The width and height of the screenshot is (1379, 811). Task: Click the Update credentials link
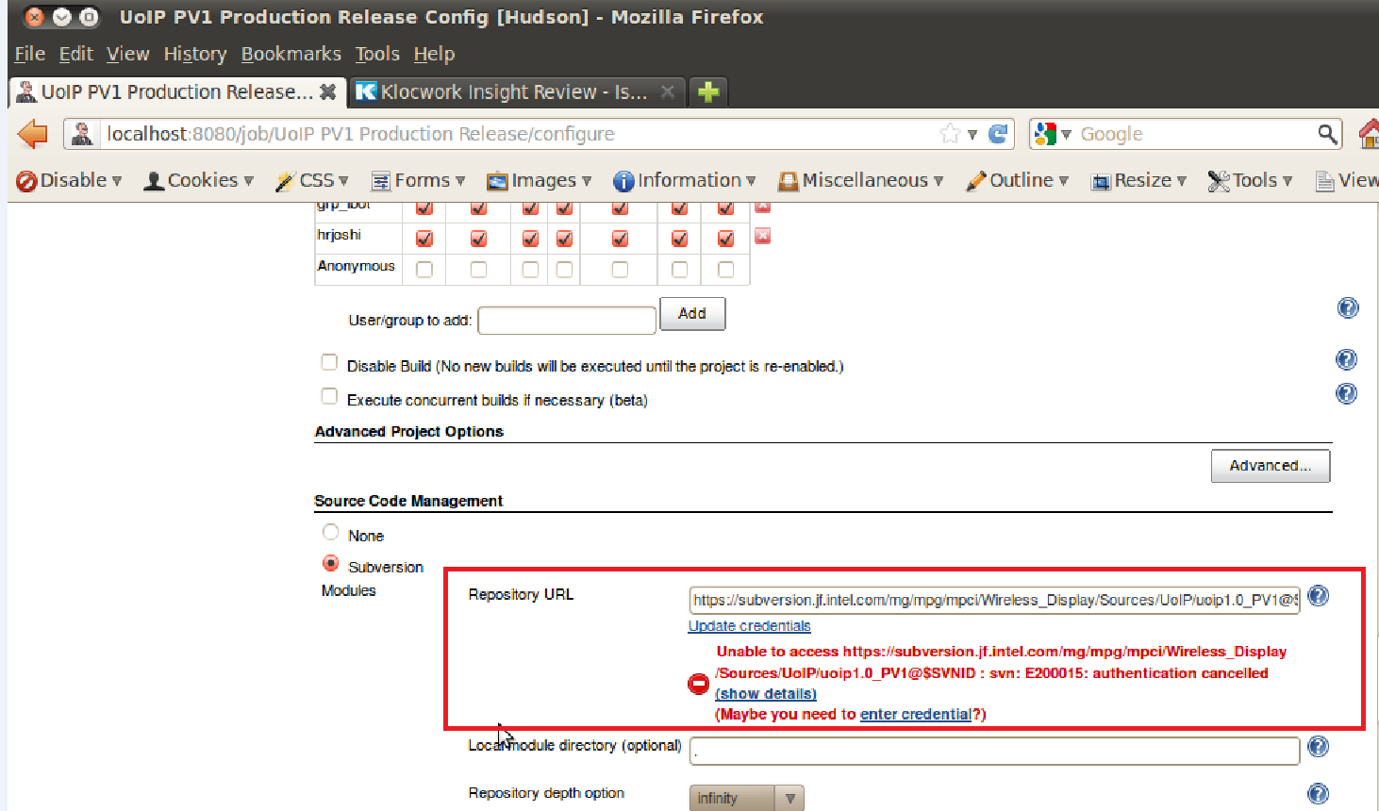pos(750,626)
